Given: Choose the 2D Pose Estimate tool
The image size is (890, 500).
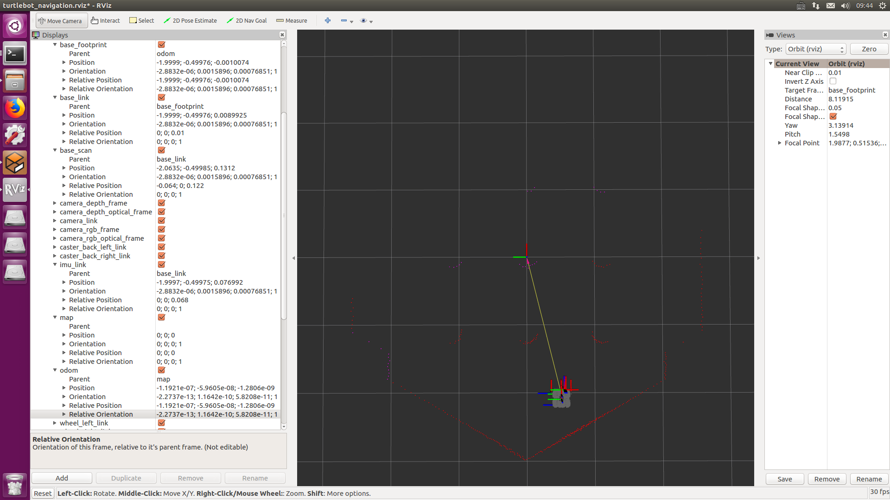Looking at the screenshot, I should (190, 21).
